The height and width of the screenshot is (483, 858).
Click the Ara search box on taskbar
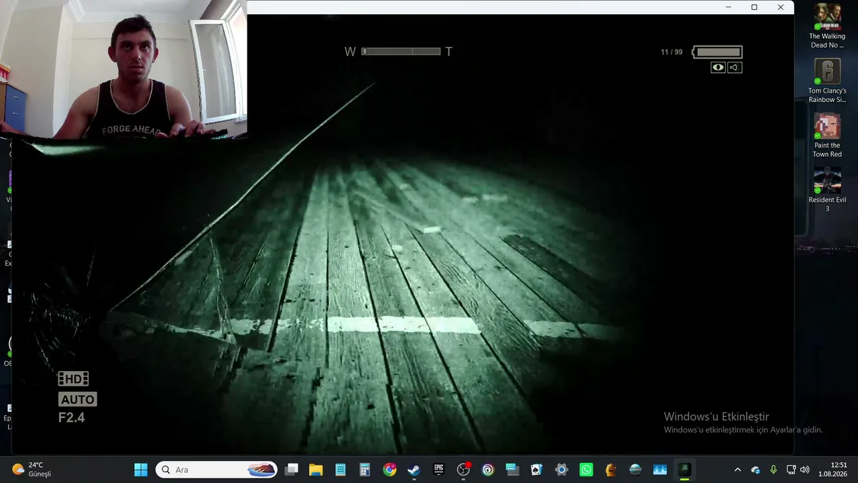[217, 470]
